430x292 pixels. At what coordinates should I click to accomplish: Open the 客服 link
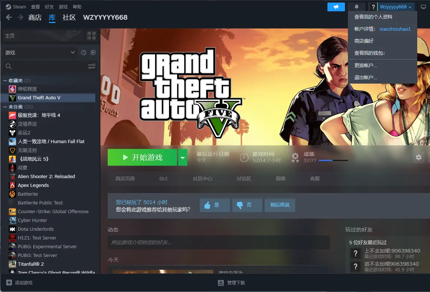pyautogui.click(x=315, y=179)
